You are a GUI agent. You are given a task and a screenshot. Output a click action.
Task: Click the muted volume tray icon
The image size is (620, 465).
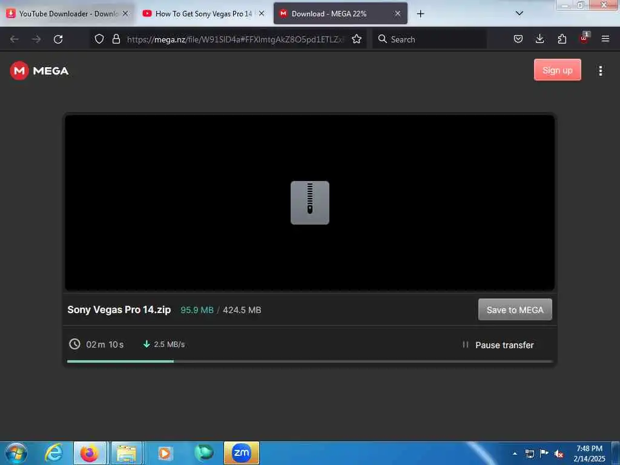click(x=559, y=454)
